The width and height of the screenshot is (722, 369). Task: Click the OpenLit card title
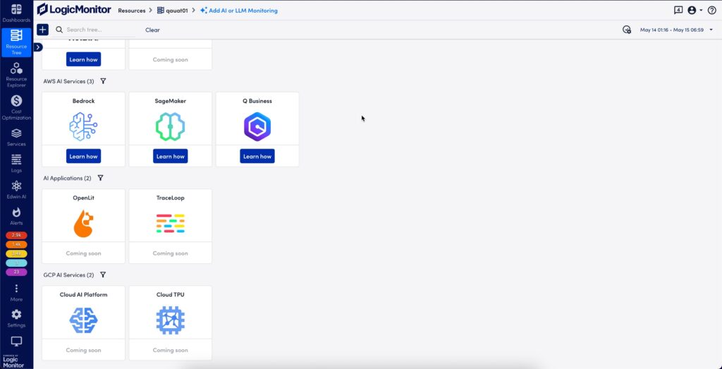click(83, 198)
